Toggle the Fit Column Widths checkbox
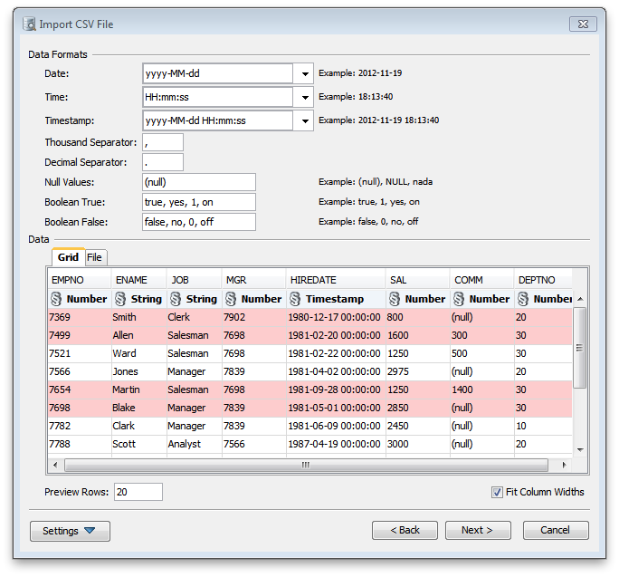Screen dimensions: 619x577 pos(497,492)
